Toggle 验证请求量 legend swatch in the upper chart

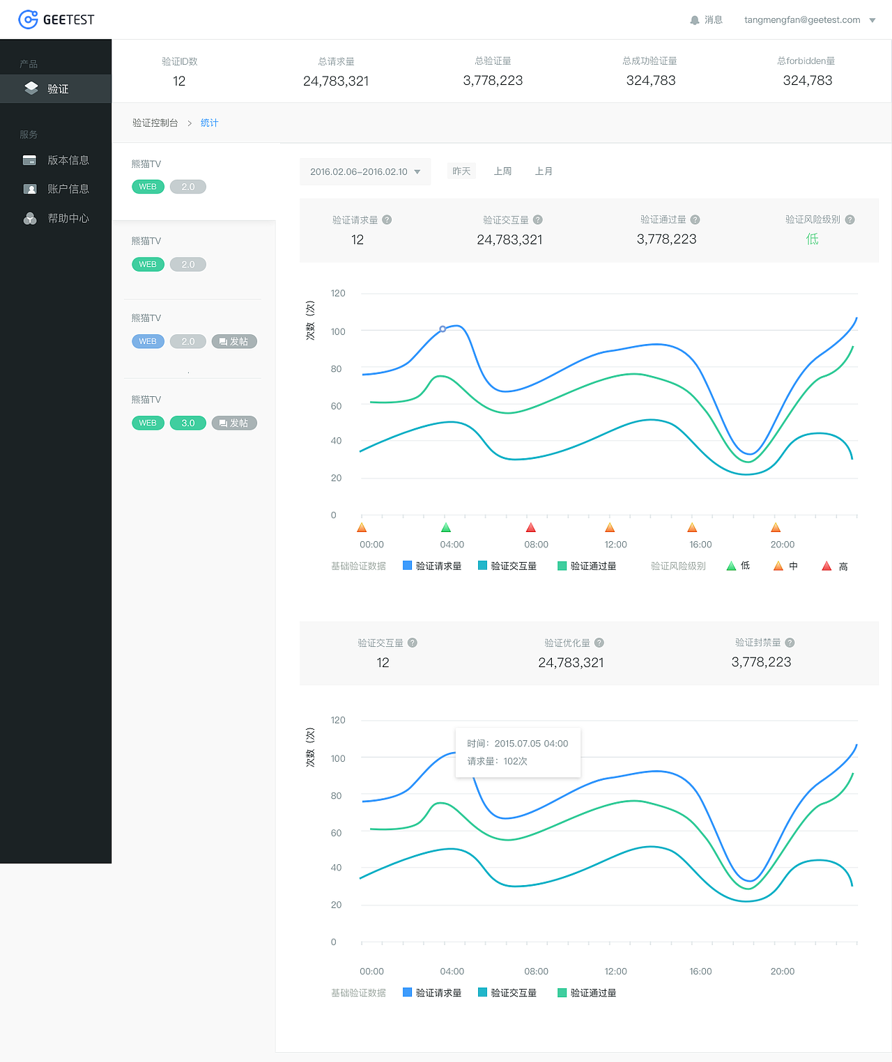pos(408,565)
